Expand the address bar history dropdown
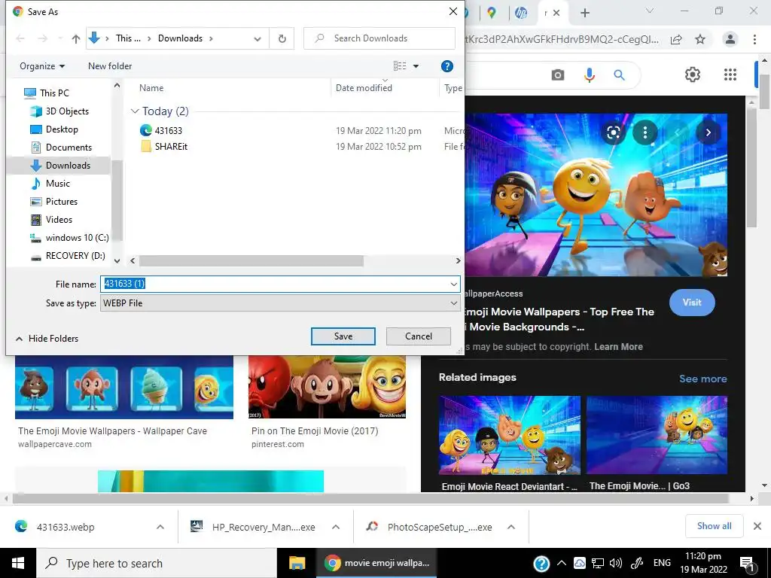 point(258,39)
